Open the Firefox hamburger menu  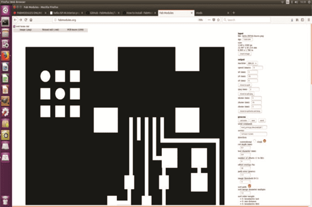point(309,20)
